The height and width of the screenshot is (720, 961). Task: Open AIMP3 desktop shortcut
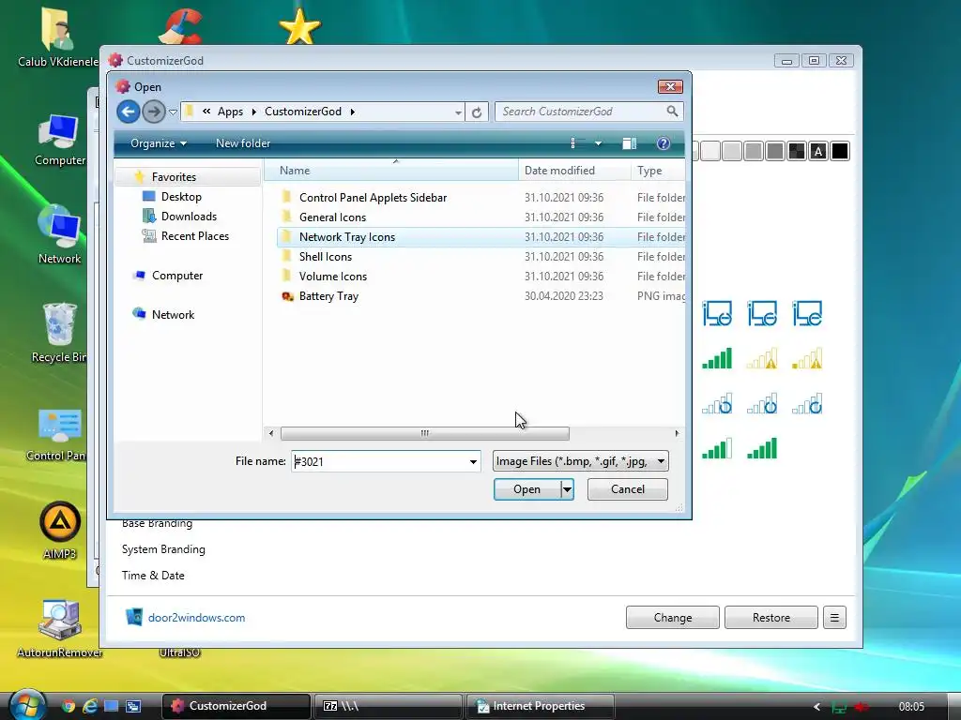click(59, 531)
